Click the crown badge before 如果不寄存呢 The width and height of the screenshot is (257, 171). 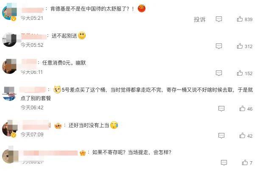coord(83,153)
